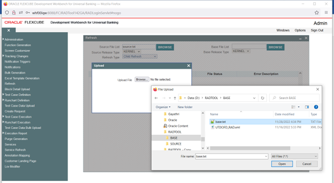Click the base.txt file icon
The height and width of the screenshot is (183, 334).
point(213,122)
